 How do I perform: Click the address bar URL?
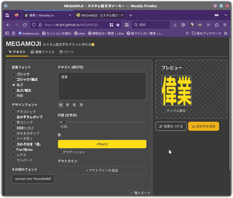click(x=71, y=25)
